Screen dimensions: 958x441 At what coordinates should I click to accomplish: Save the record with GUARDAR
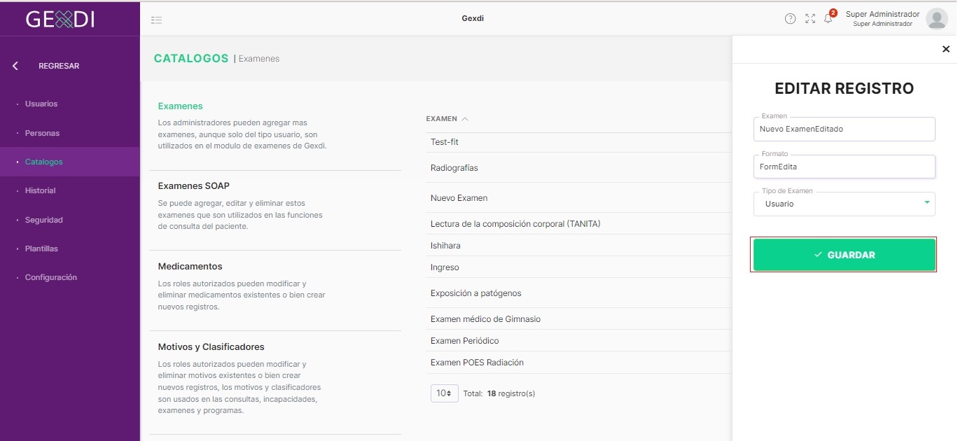coord(844,255)
